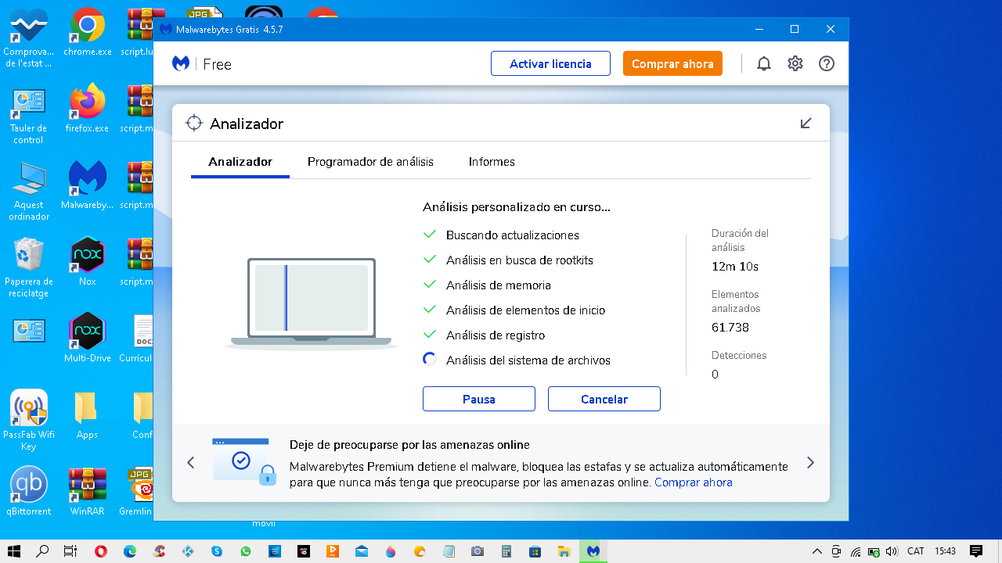1002x563 pixels.
Task: Open Mail app from the taskbar
Action: 362,551
